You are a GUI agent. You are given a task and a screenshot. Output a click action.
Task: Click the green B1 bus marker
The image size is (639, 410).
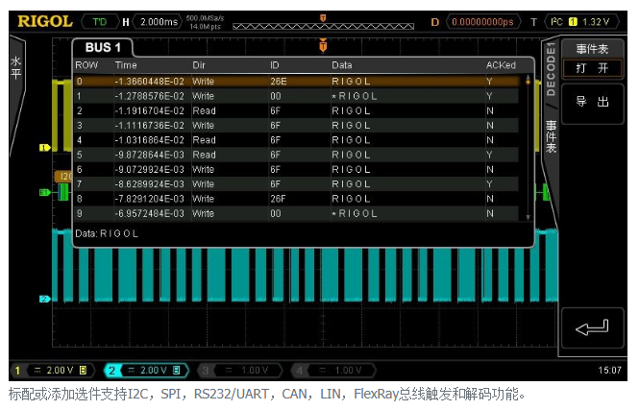(x=44, y=192)
